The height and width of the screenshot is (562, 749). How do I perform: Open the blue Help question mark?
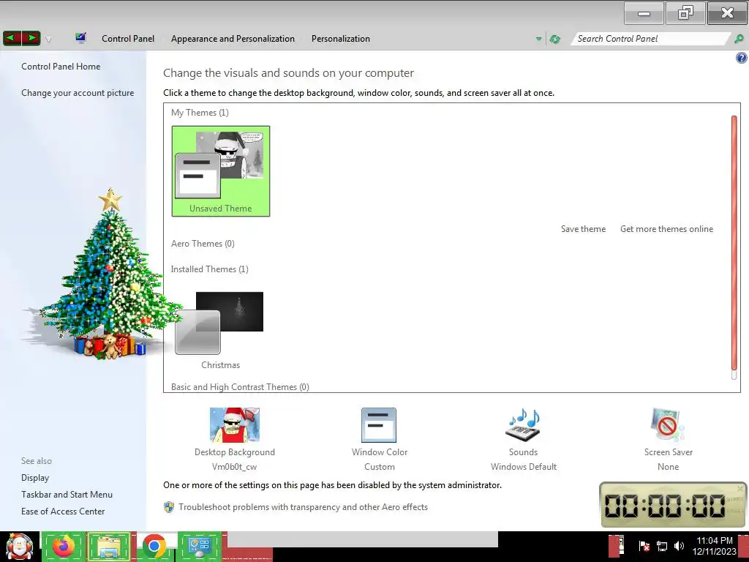(x=742, y=59)
